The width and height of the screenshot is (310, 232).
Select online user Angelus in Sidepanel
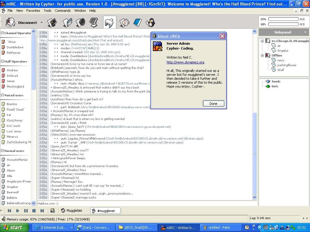pos(283,50)
